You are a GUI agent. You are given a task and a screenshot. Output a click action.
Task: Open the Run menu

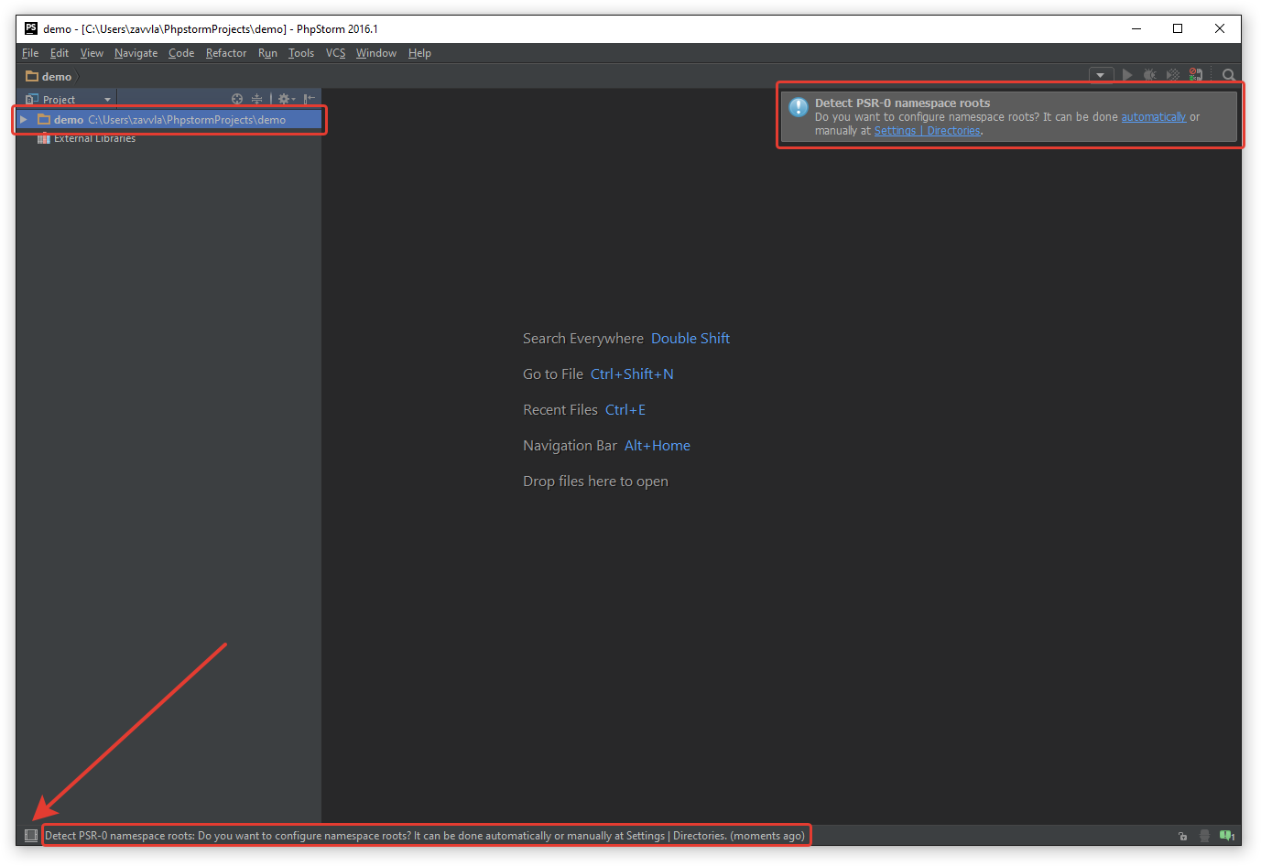click(x=267, y=53)
